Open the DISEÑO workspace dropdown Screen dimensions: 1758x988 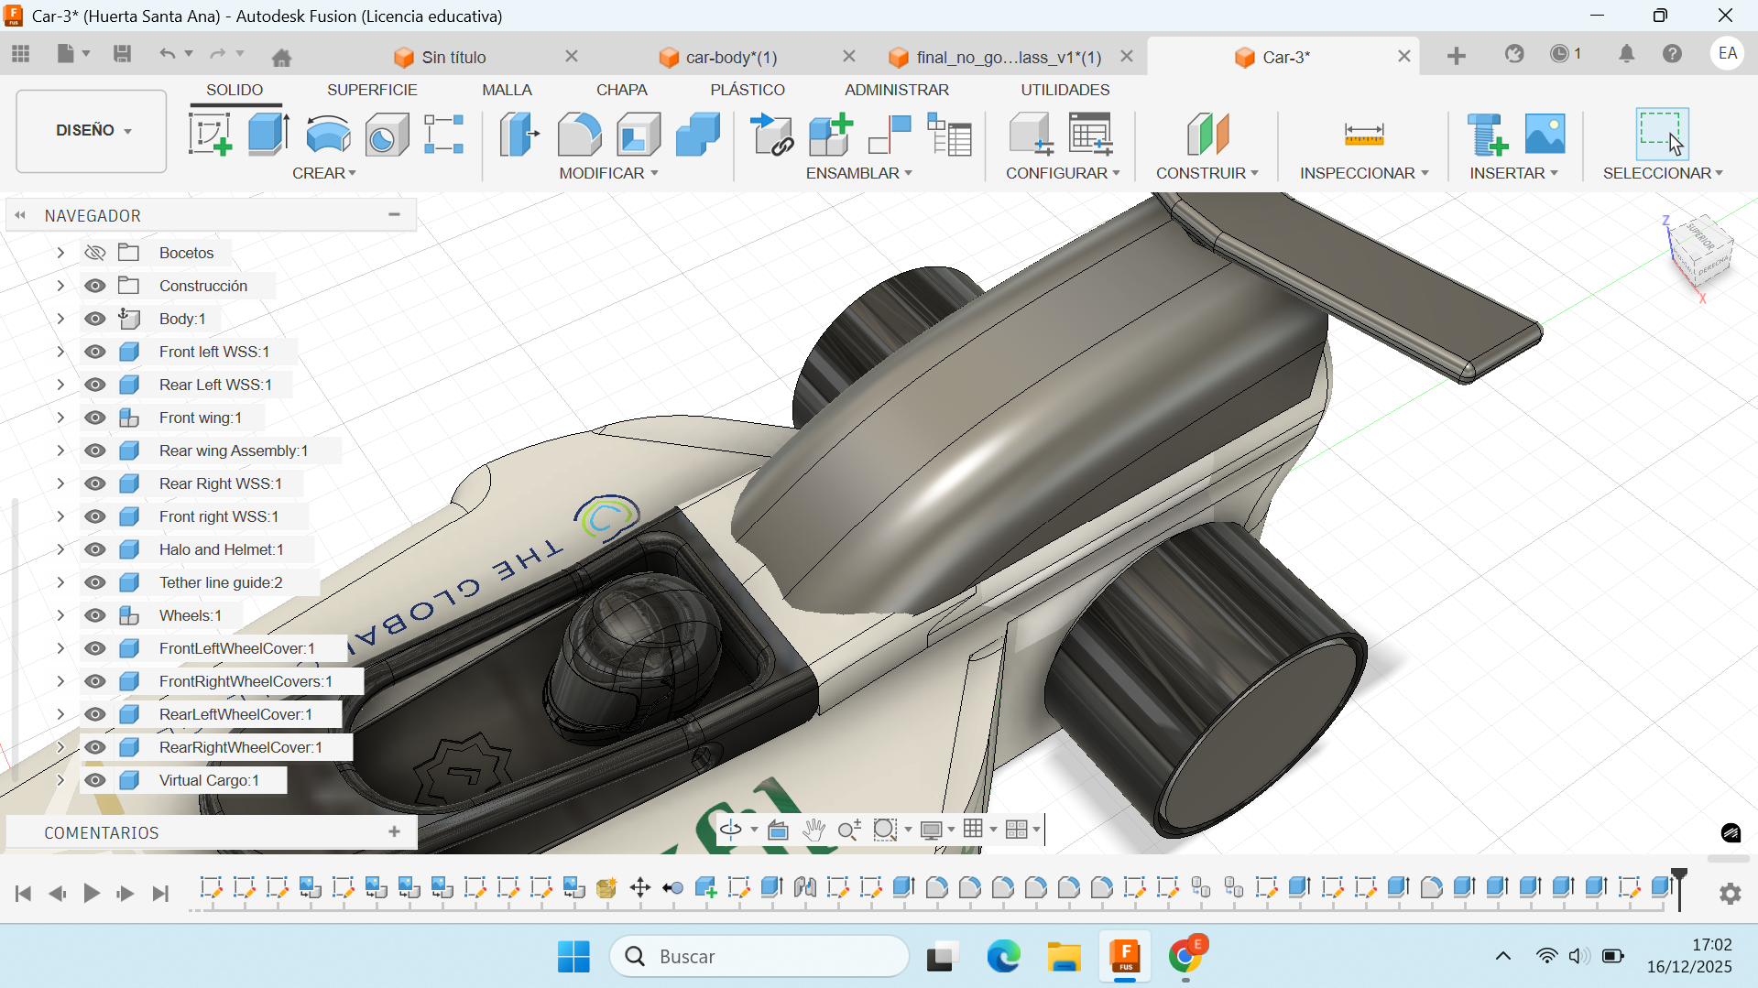[x=92, y=130]
